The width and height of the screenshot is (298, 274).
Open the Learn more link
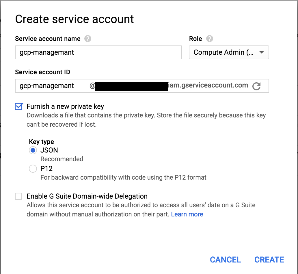tap(187, 214)
